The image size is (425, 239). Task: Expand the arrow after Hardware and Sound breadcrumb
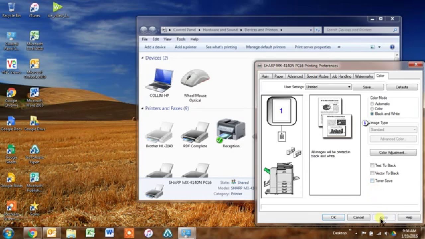[x=241, y=30]
